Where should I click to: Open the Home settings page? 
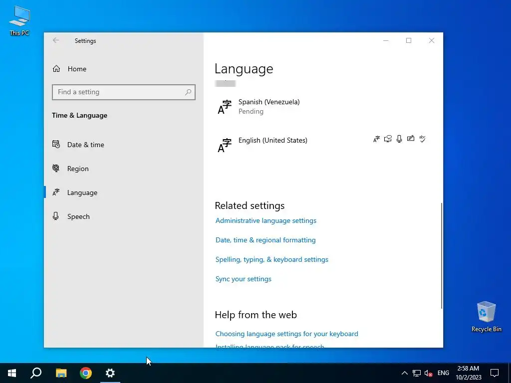click(x=77, y=69)
